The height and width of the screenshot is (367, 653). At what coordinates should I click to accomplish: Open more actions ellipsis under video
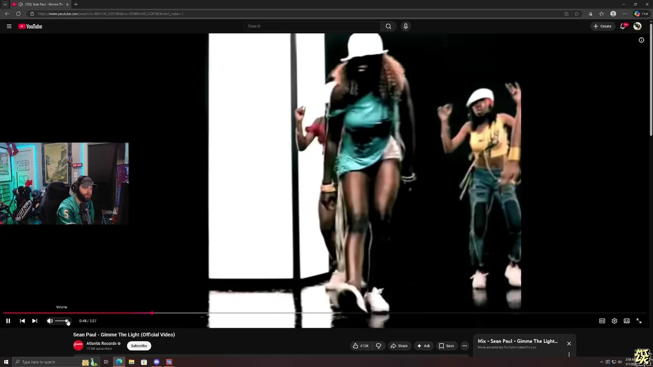(x=464, y=346)
